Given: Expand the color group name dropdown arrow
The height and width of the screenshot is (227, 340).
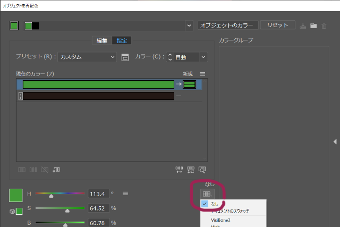Looking at the screenshot, I should (x=189, y=26).
